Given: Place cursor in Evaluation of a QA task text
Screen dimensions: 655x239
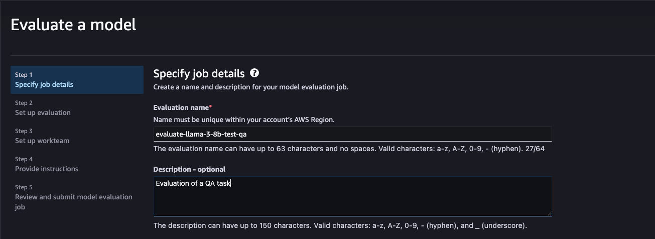Looking at the screenshot, I should (x=193, y=183).
